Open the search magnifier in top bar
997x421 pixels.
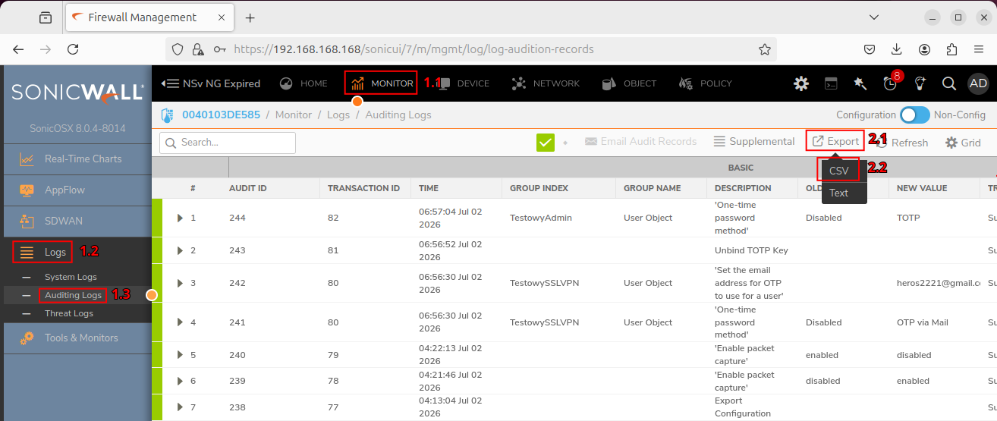[x=949, y=83]
